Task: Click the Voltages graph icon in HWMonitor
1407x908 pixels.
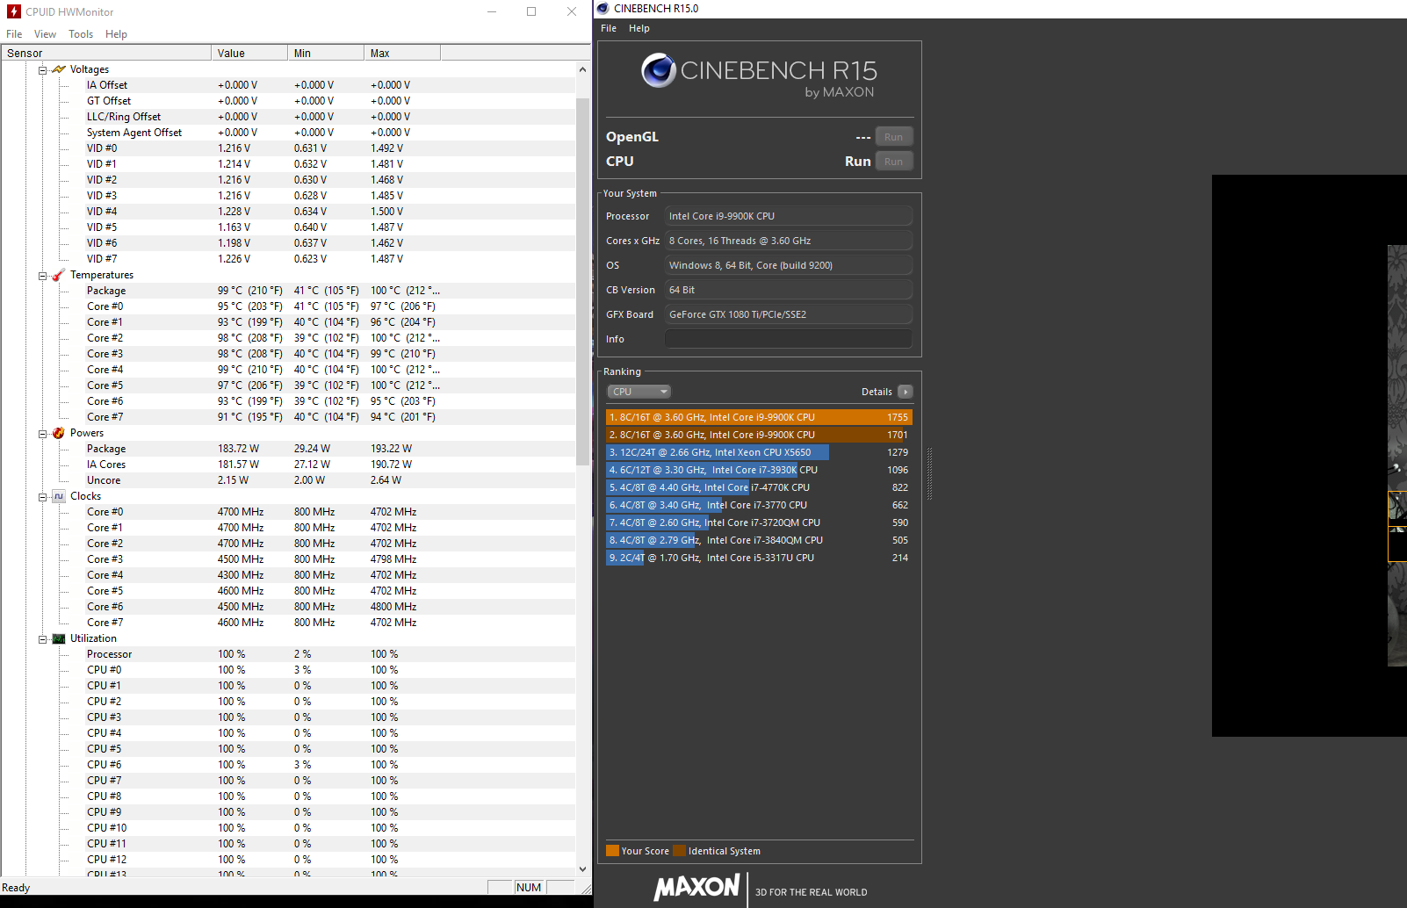Action: point(58,68)
